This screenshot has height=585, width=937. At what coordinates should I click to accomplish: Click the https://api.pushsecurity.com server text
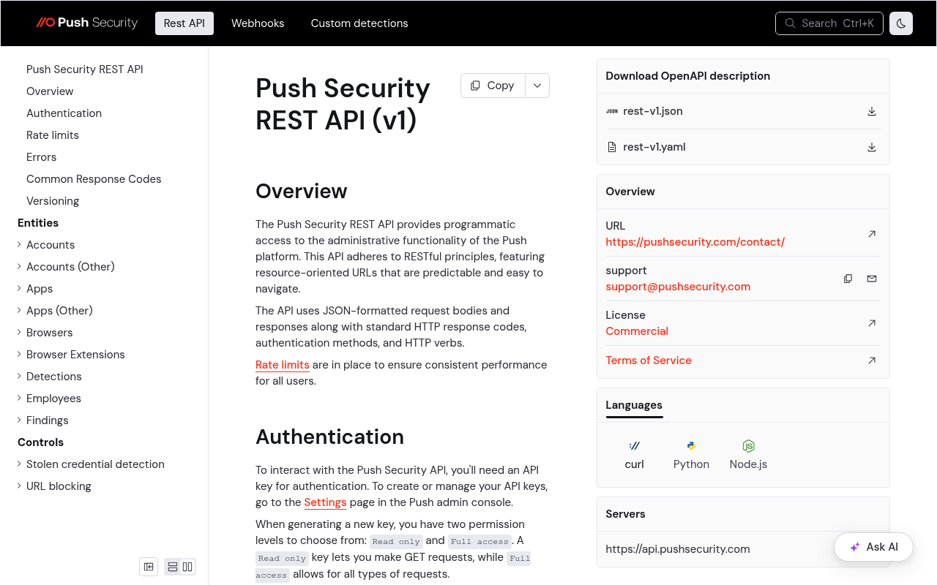(678, 549)
